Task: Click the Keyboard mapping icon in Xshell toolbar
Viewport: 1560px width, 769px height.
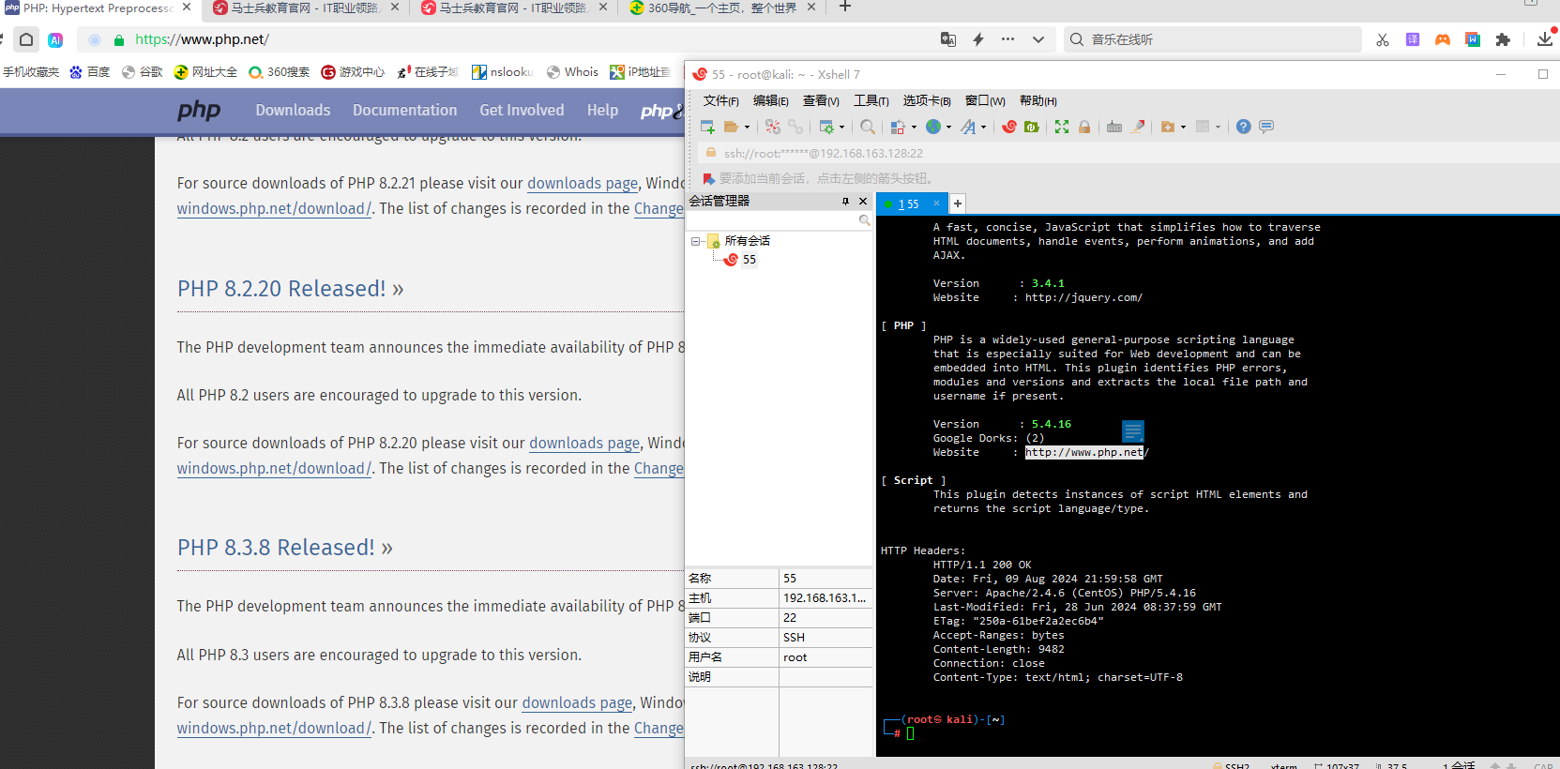Action: click(x=1114, y=127)
